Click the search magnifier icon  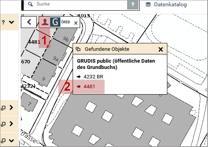point(30,4)
